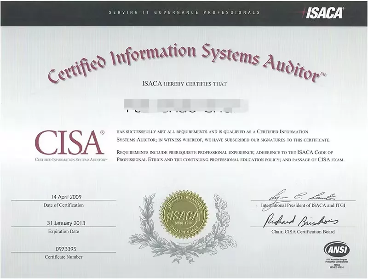Click small caption beneath CISA logo
The height and width of the screenshot is (279, 368).
[x=71, y=159]
